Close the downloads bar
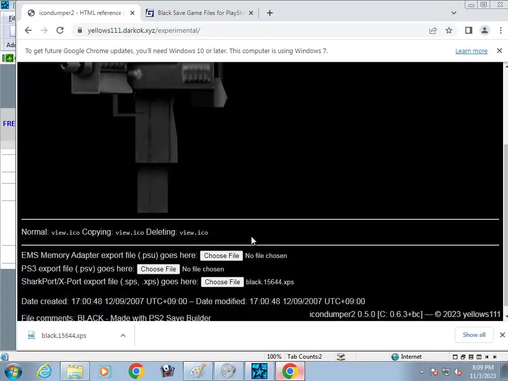The image size is (508, 381). 502,335
